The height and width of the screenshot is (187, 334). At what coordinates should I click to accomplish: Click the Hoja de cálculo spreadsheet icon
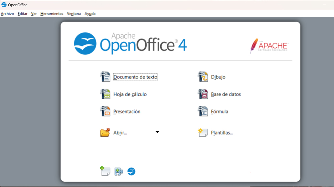pos(105,94)
